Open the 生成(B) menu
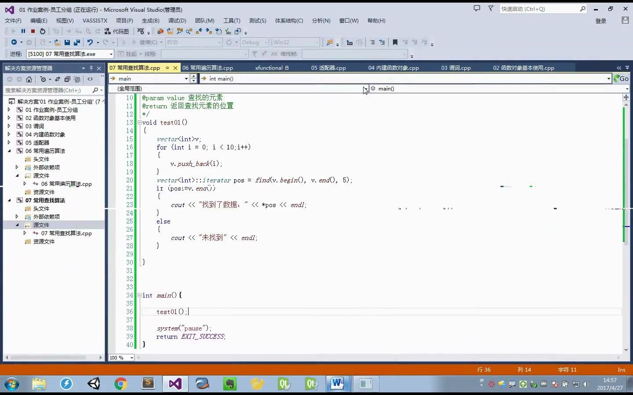 tap(151, 21)
